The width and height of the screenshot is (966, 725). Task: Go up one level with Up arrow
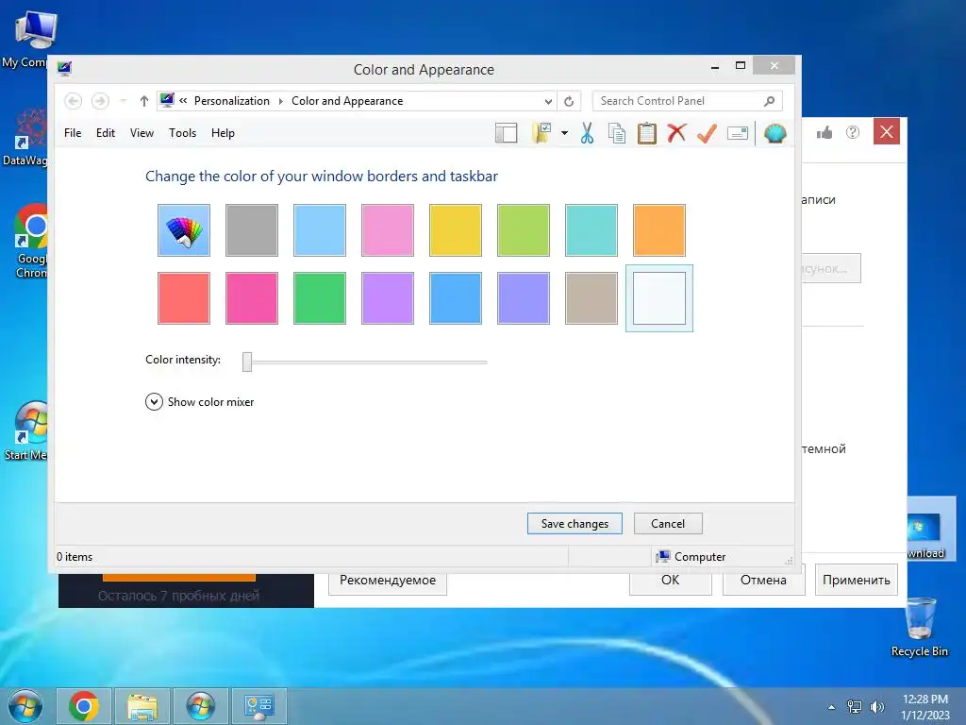(x=144, y=100)
